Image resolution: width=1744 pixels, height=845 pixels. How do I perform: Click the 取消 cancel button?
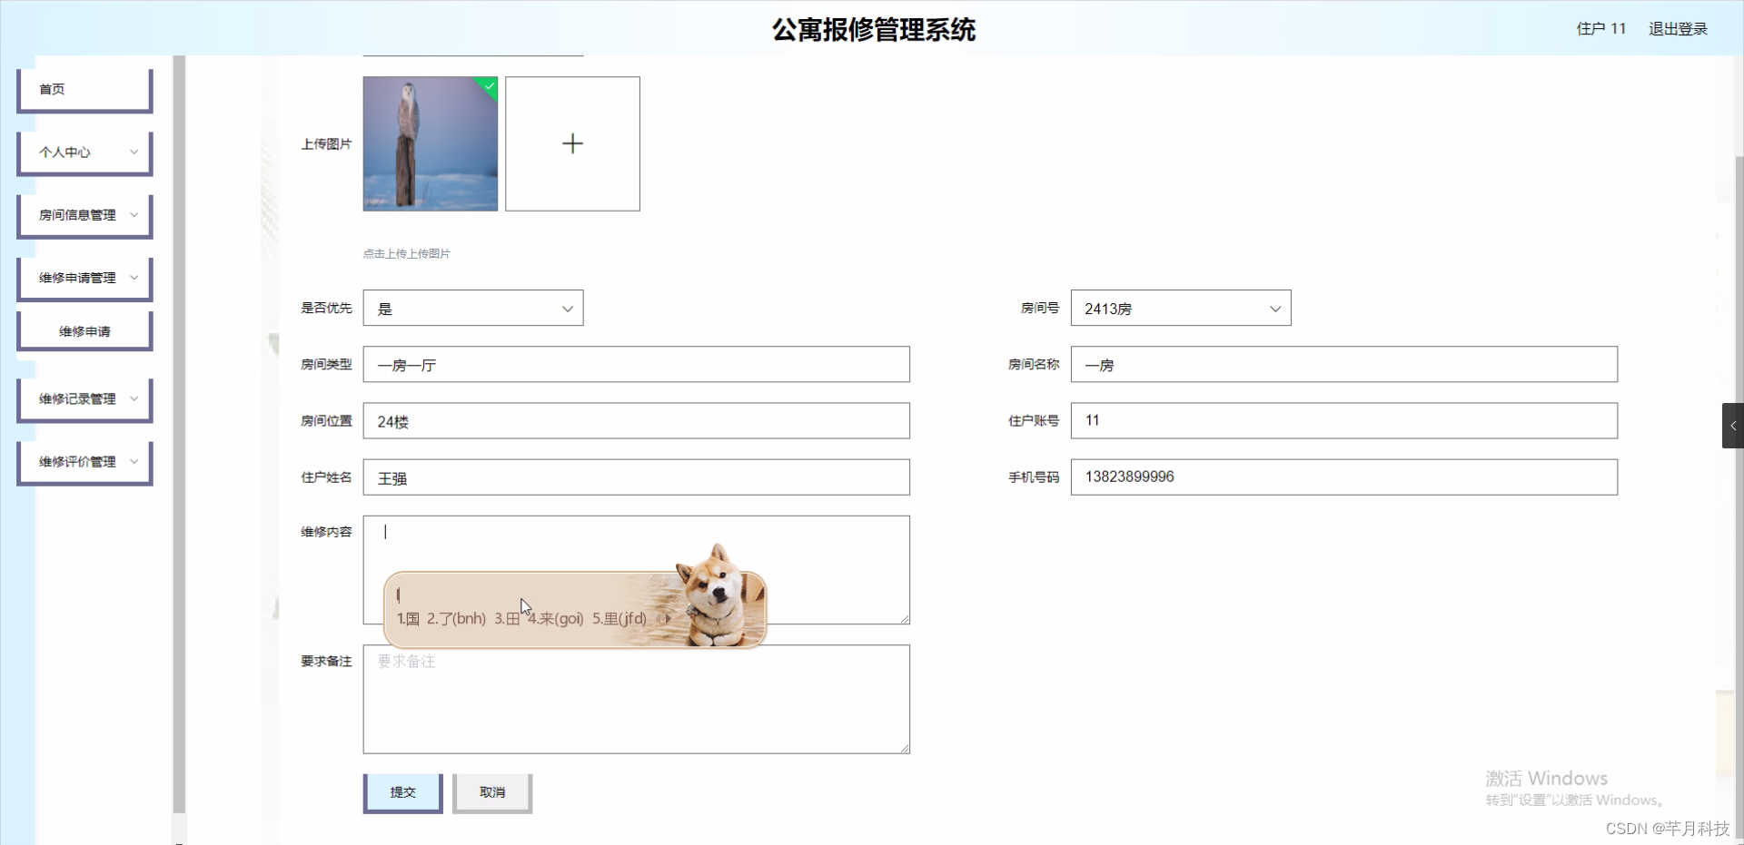pos(491,791)
